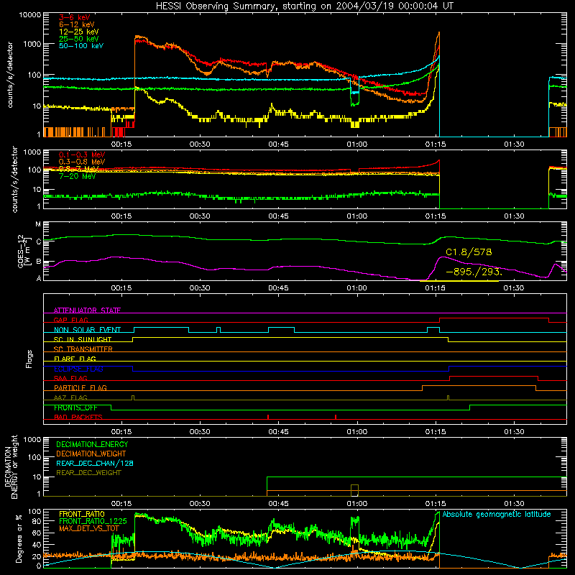Click the FLARE_FLAG label
The height and width of the screenshot is (575, 575).
(x=75, y=359)
